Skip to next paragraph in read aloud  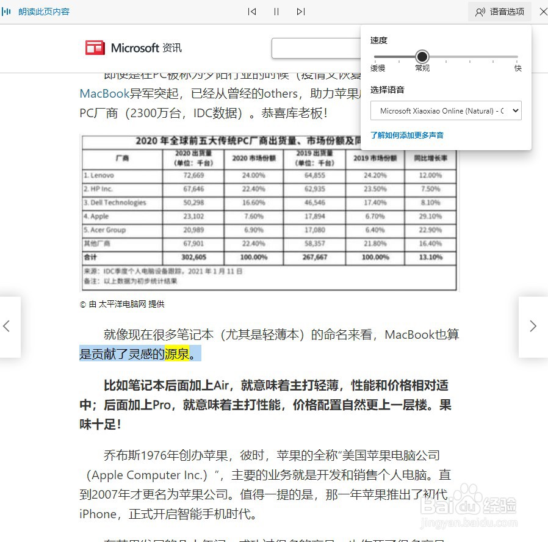(301, 12)
